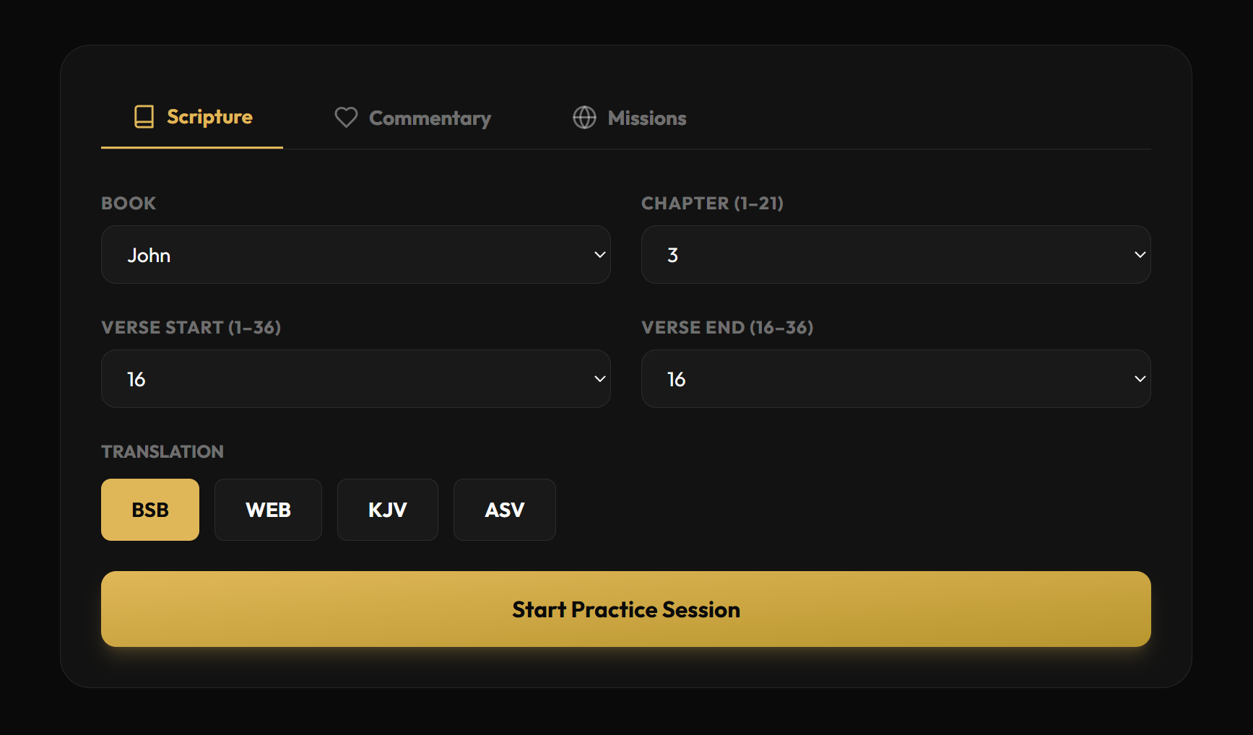The width and height of the screenshot is (1253, 735).
Task: Select the Scripture tab
Action: click(x=209, y=116)
